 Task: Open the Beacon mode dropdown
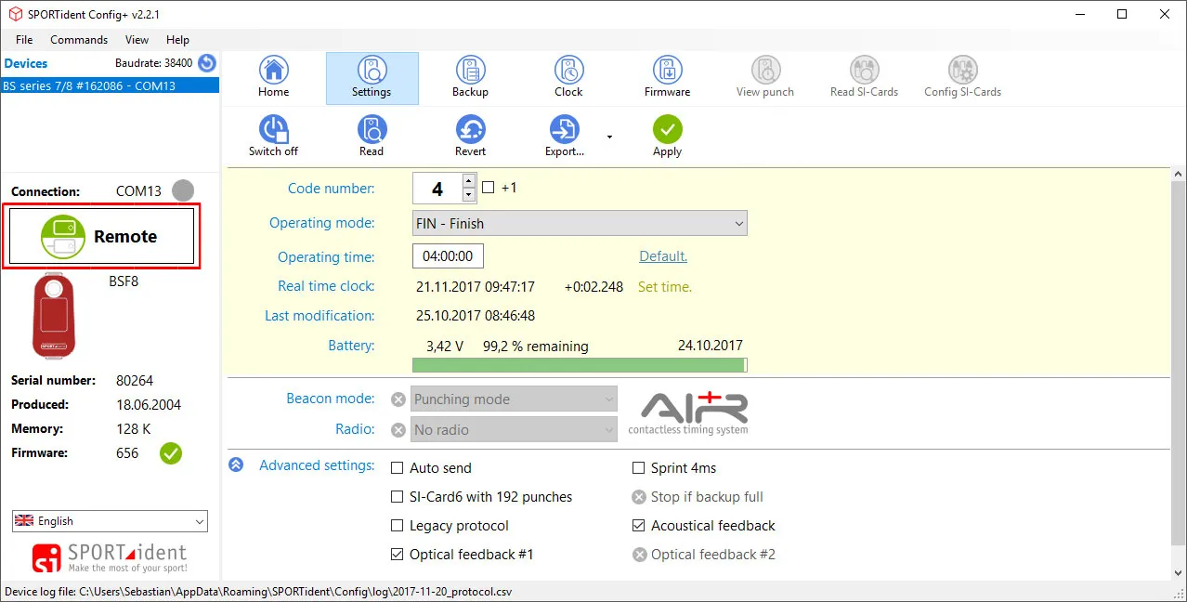point(515,399)
